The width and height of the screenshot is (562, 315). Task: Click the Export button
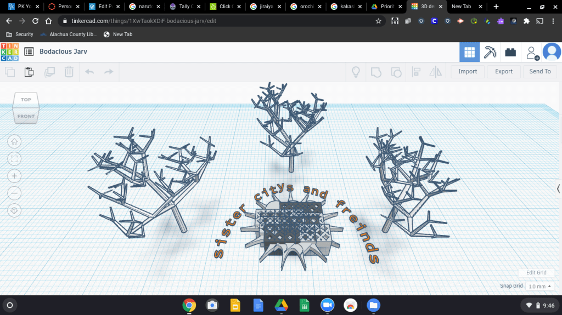click(503, 71)
